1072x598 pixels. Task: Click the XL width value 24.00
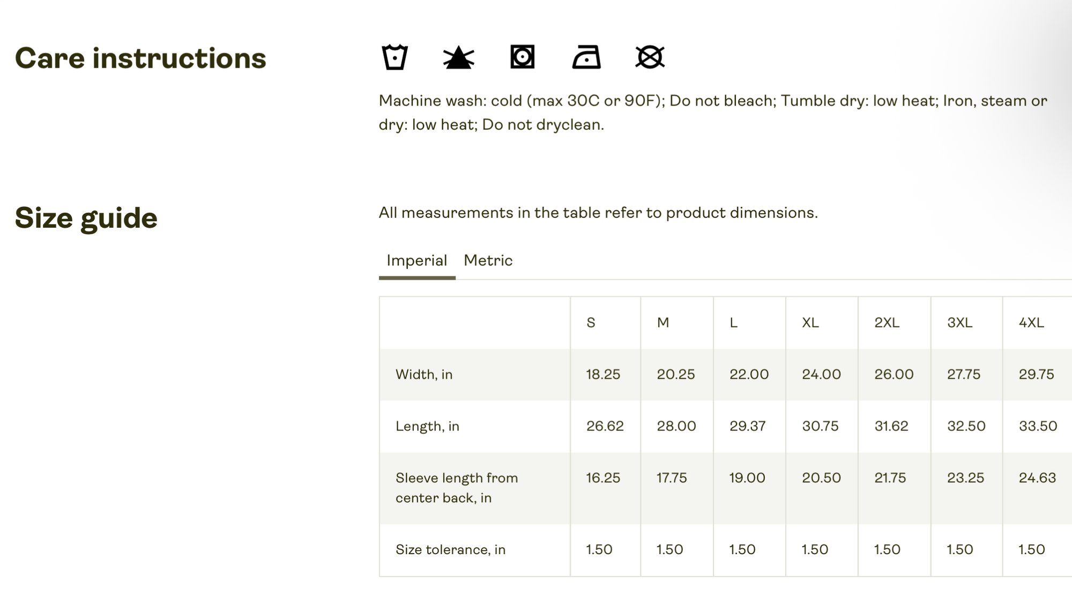coord(821,375)
